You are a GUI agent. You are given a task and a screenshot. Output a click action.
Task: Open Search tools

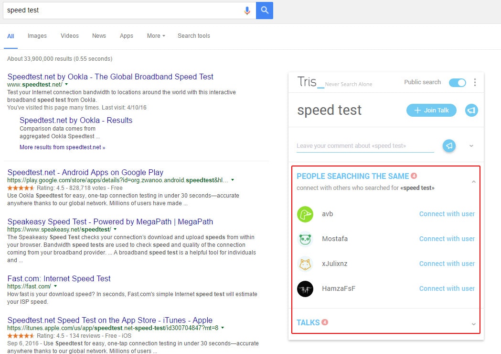(194, 36)
